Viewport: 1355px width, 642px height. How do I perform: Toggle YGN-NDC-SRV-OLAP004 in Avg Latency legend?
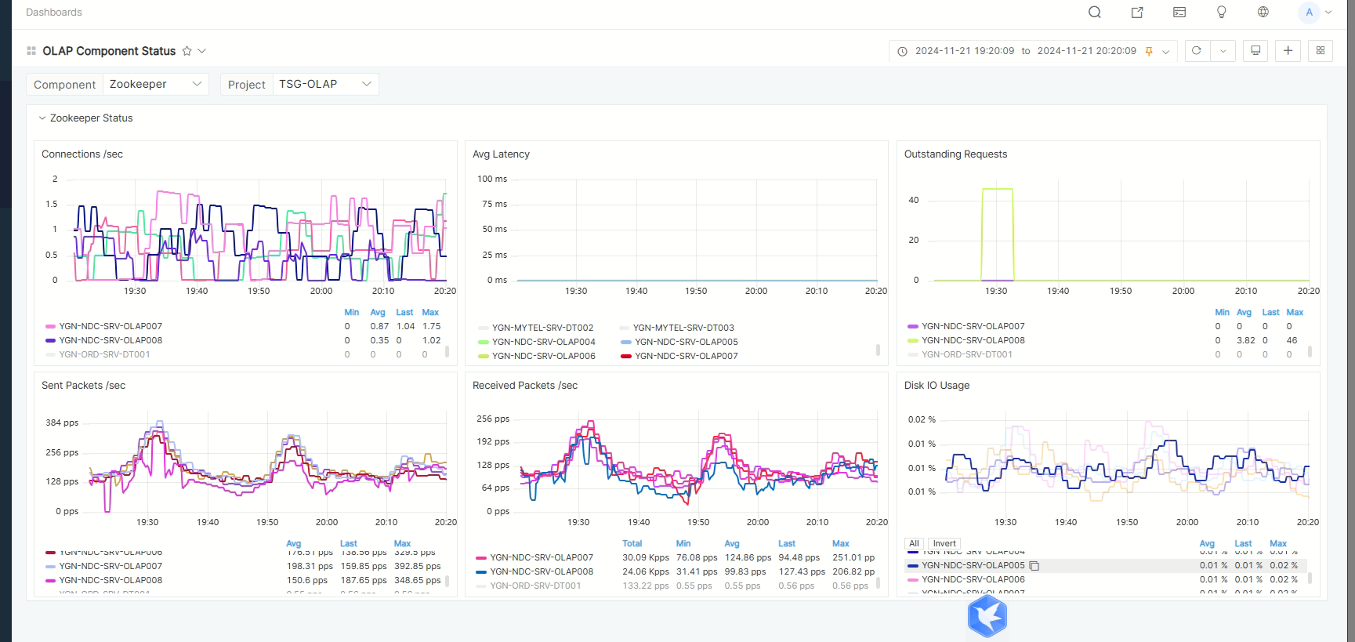tap(543, 342)
